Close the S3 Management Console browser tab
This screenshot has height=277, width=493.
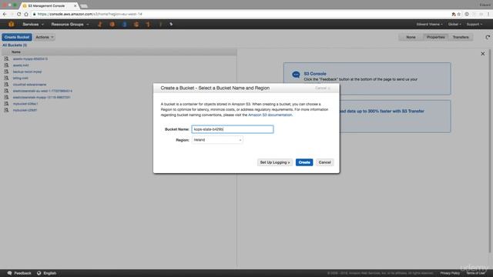75,5
